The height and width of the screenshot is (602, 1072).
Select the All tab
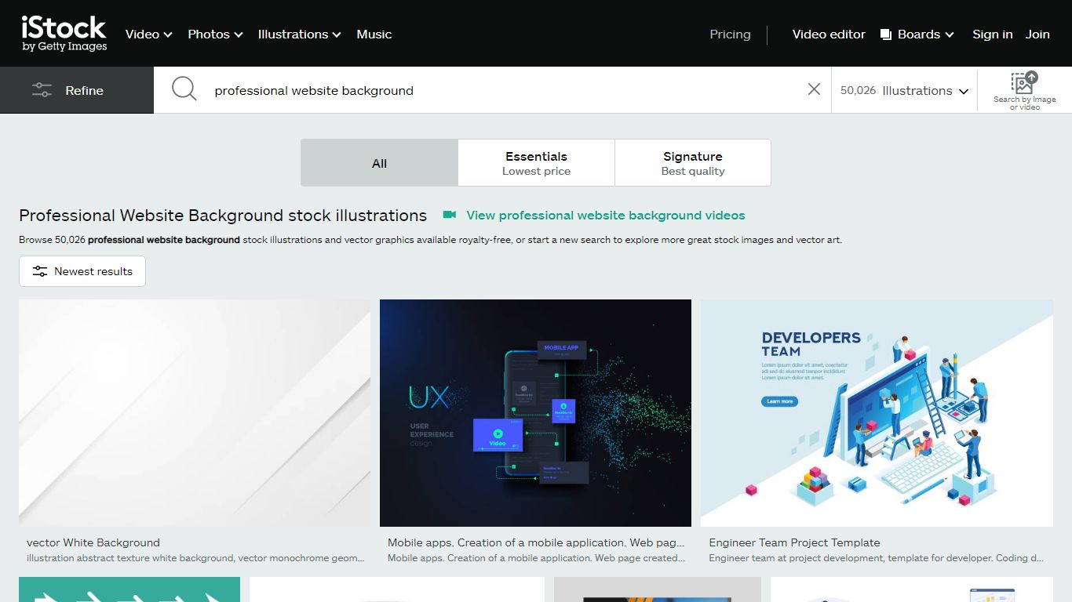pos(379,163)
